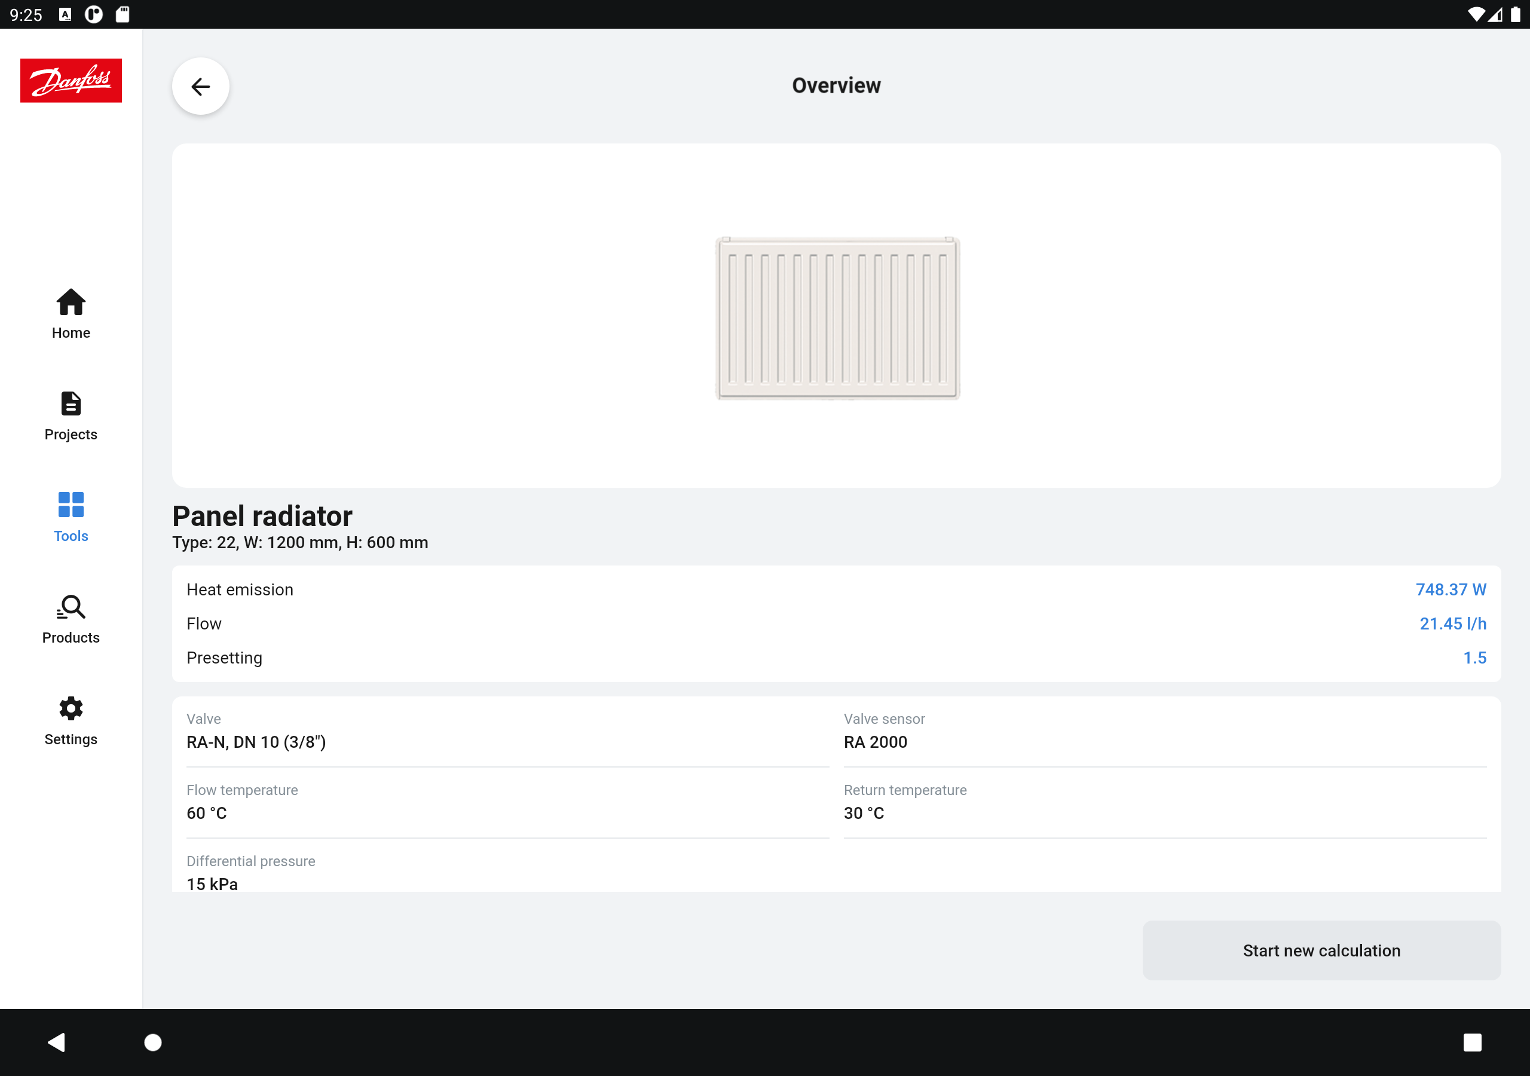Click the Heat emission 748.37 W value
Screen dimensions: 1530x1076
tap(1450, 589)
